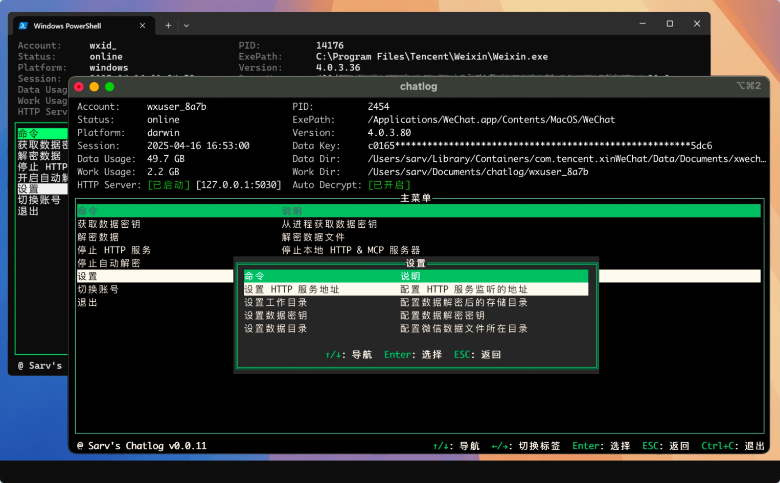780x483 pixels.
Task: Click the Data Dir path value
Action: tap(567, 159)
